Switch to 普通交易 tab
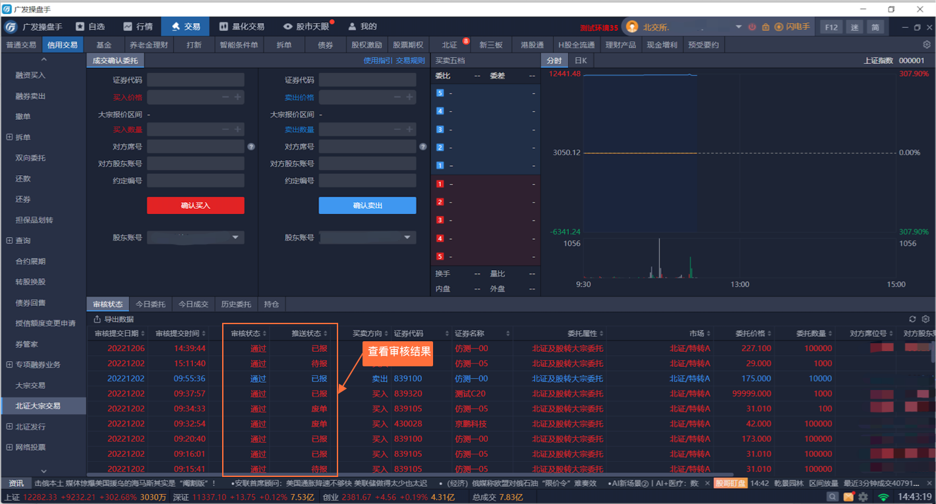 pyautogui.click(x=21, y=45)
